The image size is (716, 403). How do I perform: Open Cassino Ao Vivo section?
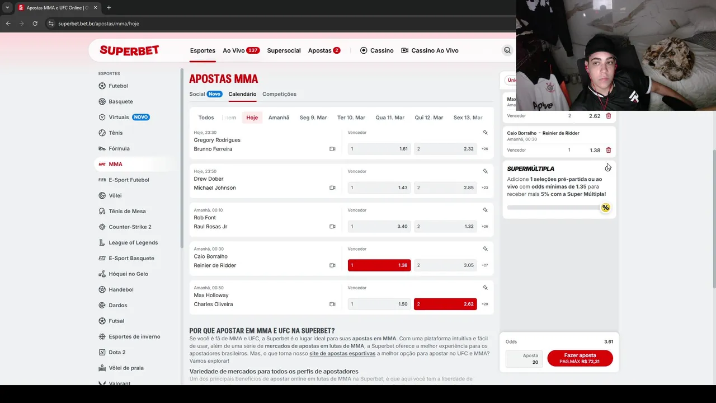[x=430, y=50]
